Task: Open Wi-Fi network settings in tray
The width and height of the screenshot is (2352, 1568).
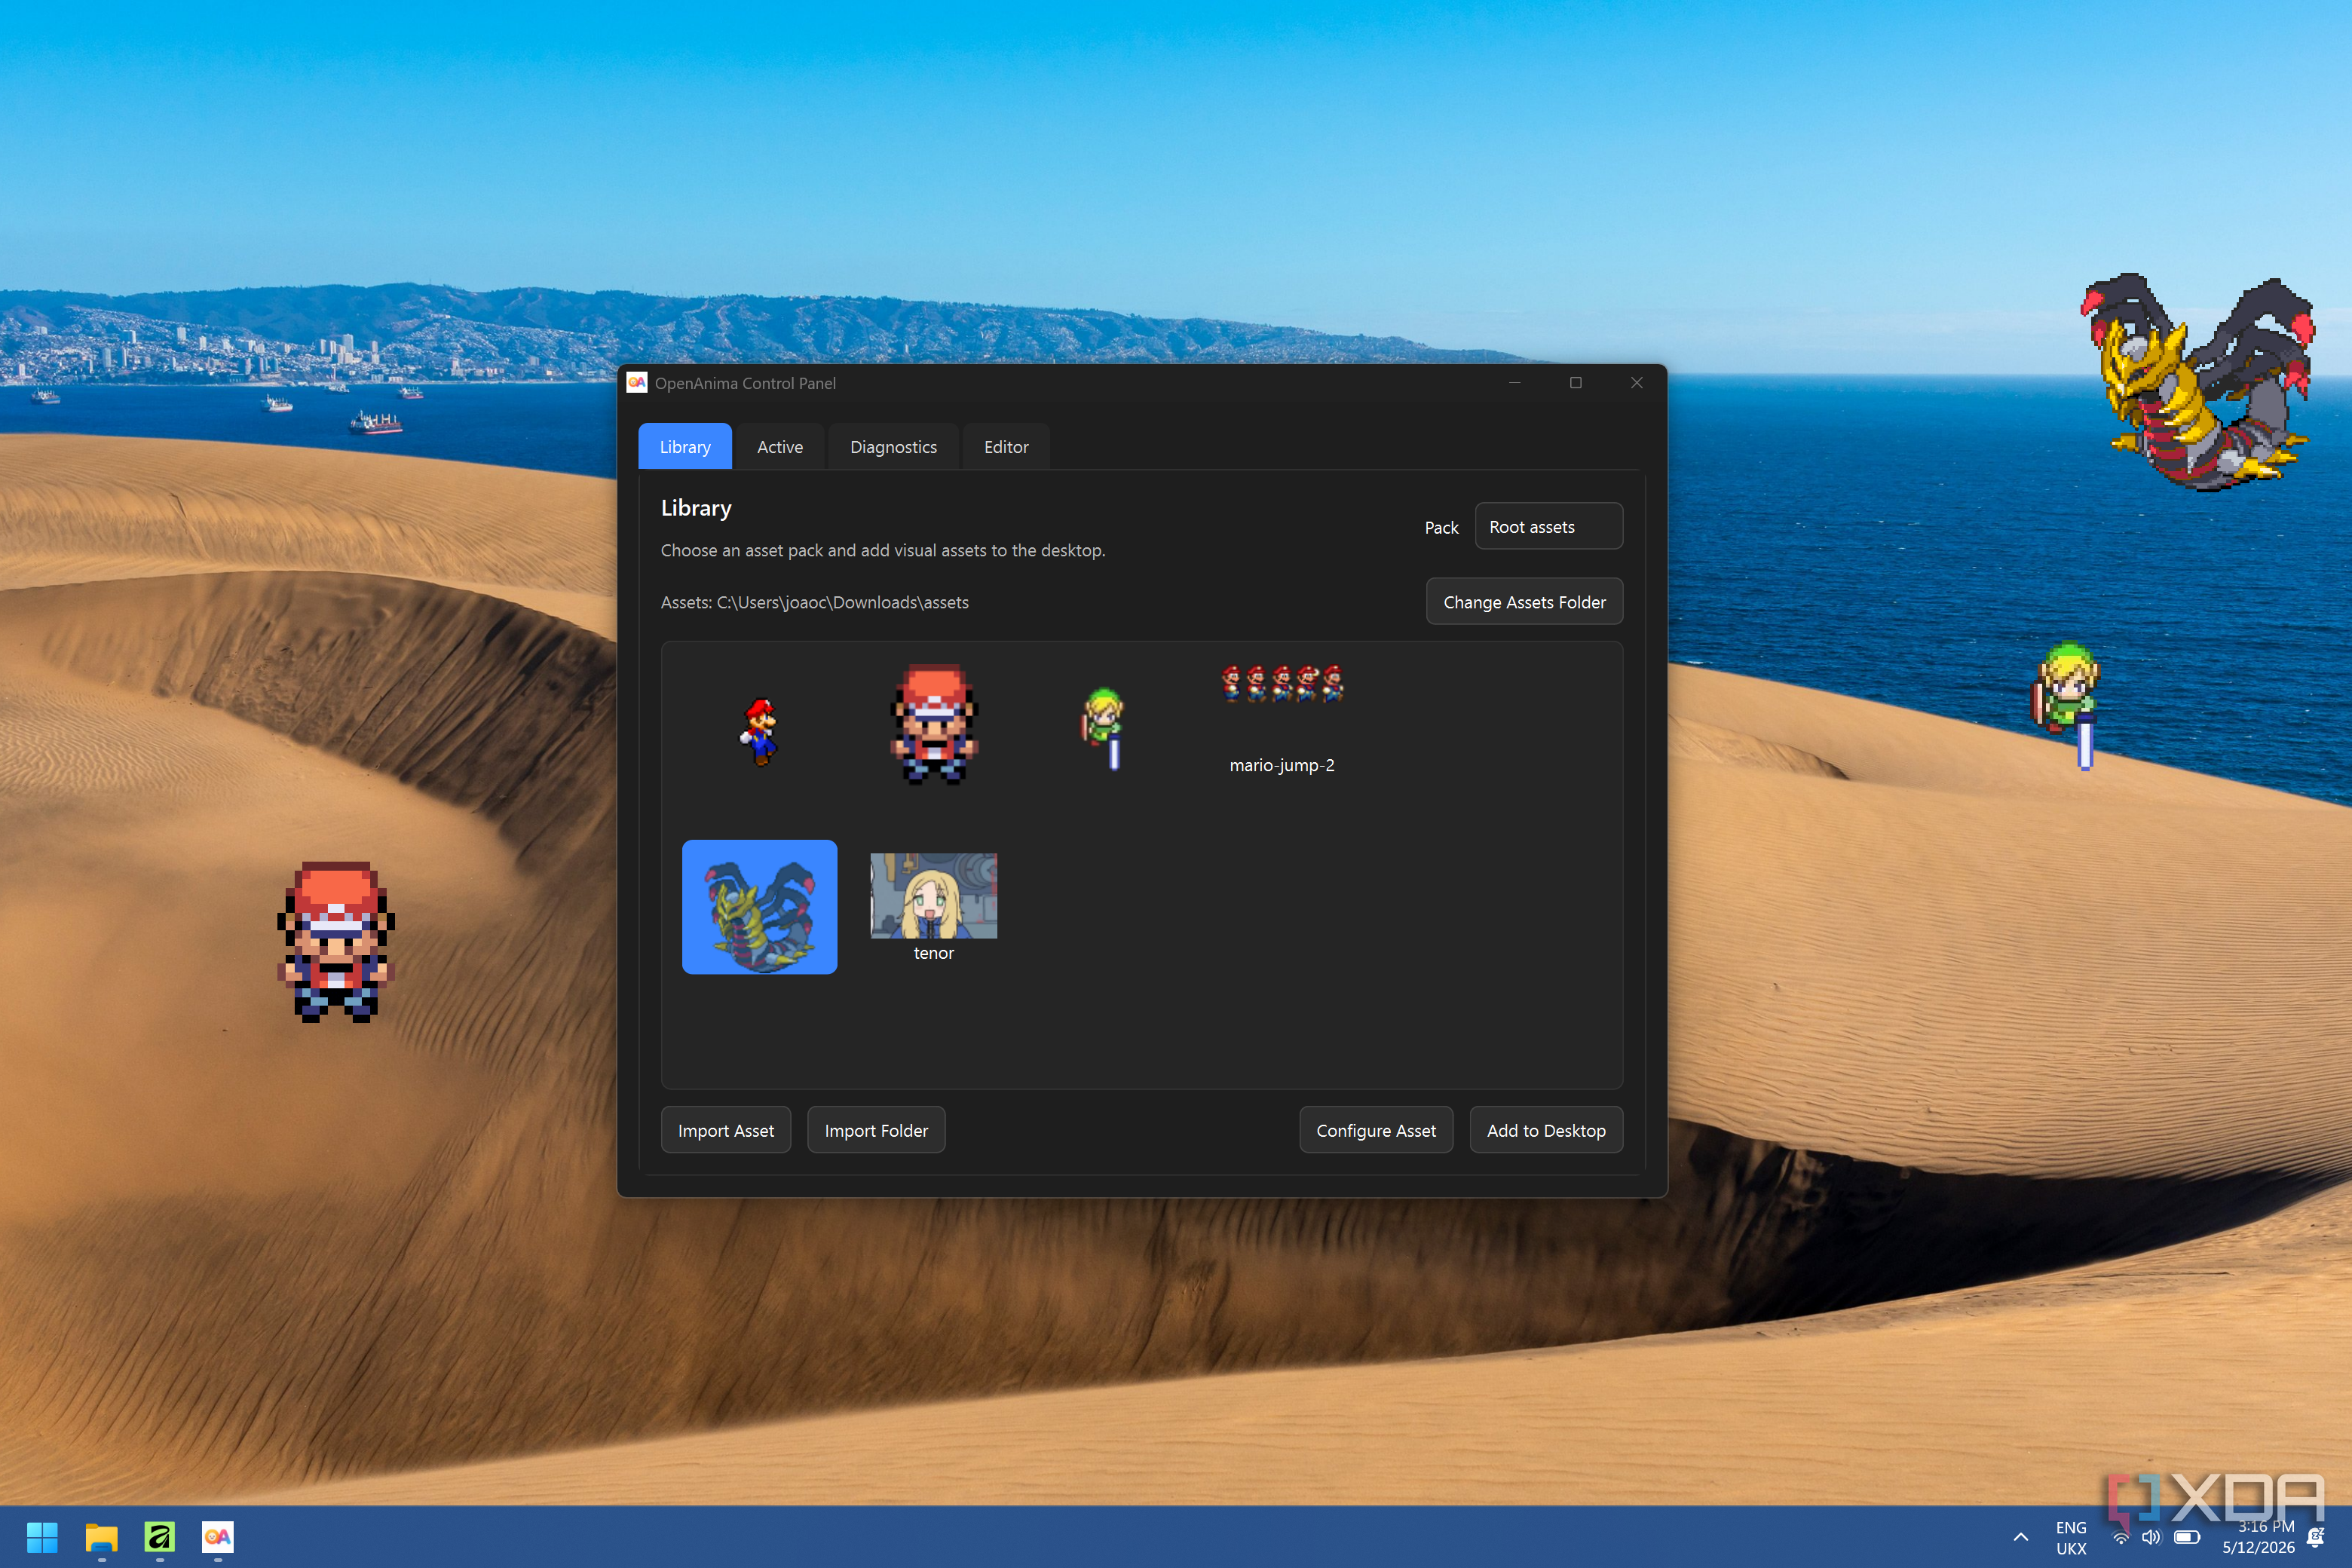Action: pyautogui.click(x=2120, y=1538)
